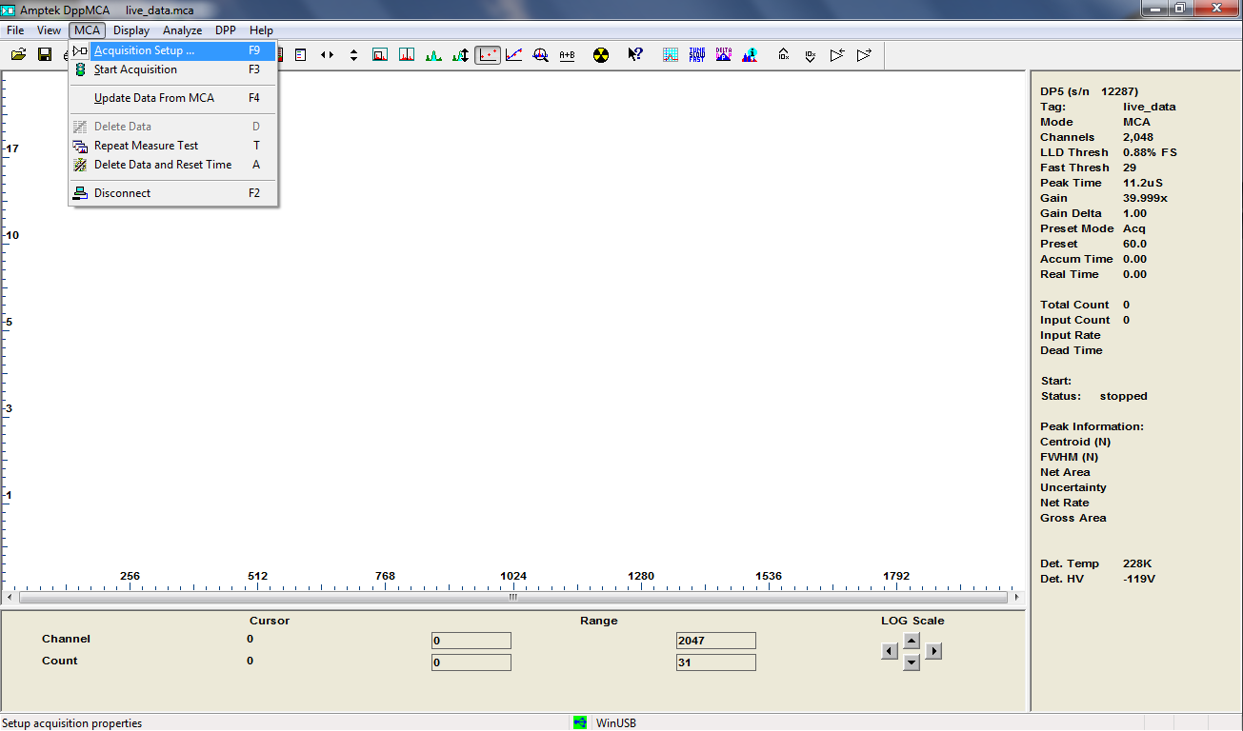The image size is (1243, 731).
Task: Click Range channel start field showing 0
Action: tap(471, 641)
